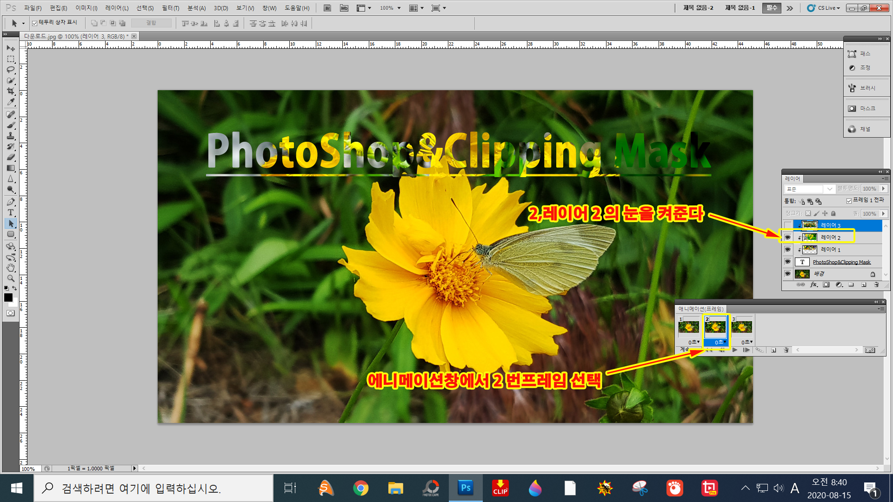This screenshot has width=893, height=502.
Task: Open animation panel options menu
Action: point(880,309)
